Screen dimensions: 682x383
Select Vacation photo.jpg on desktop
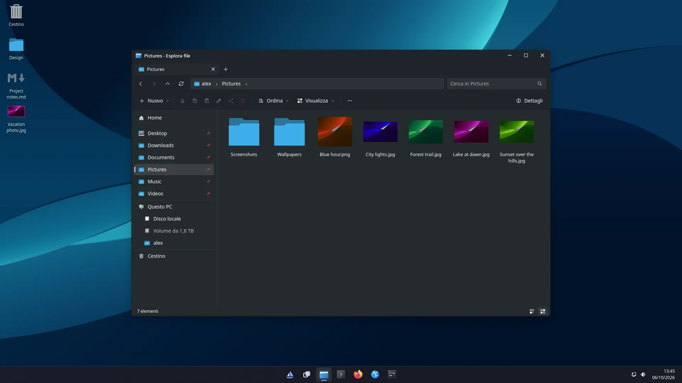16,119
